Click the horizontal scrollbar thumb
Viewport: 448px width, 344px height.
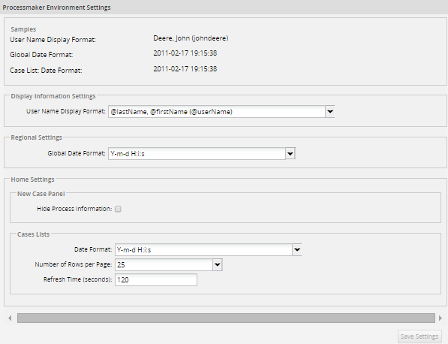pos(226,318)
